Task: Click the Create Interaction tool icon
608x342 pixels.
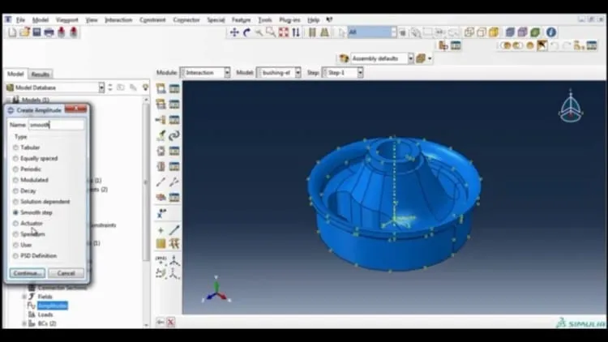Action: [x=161, y=88]
